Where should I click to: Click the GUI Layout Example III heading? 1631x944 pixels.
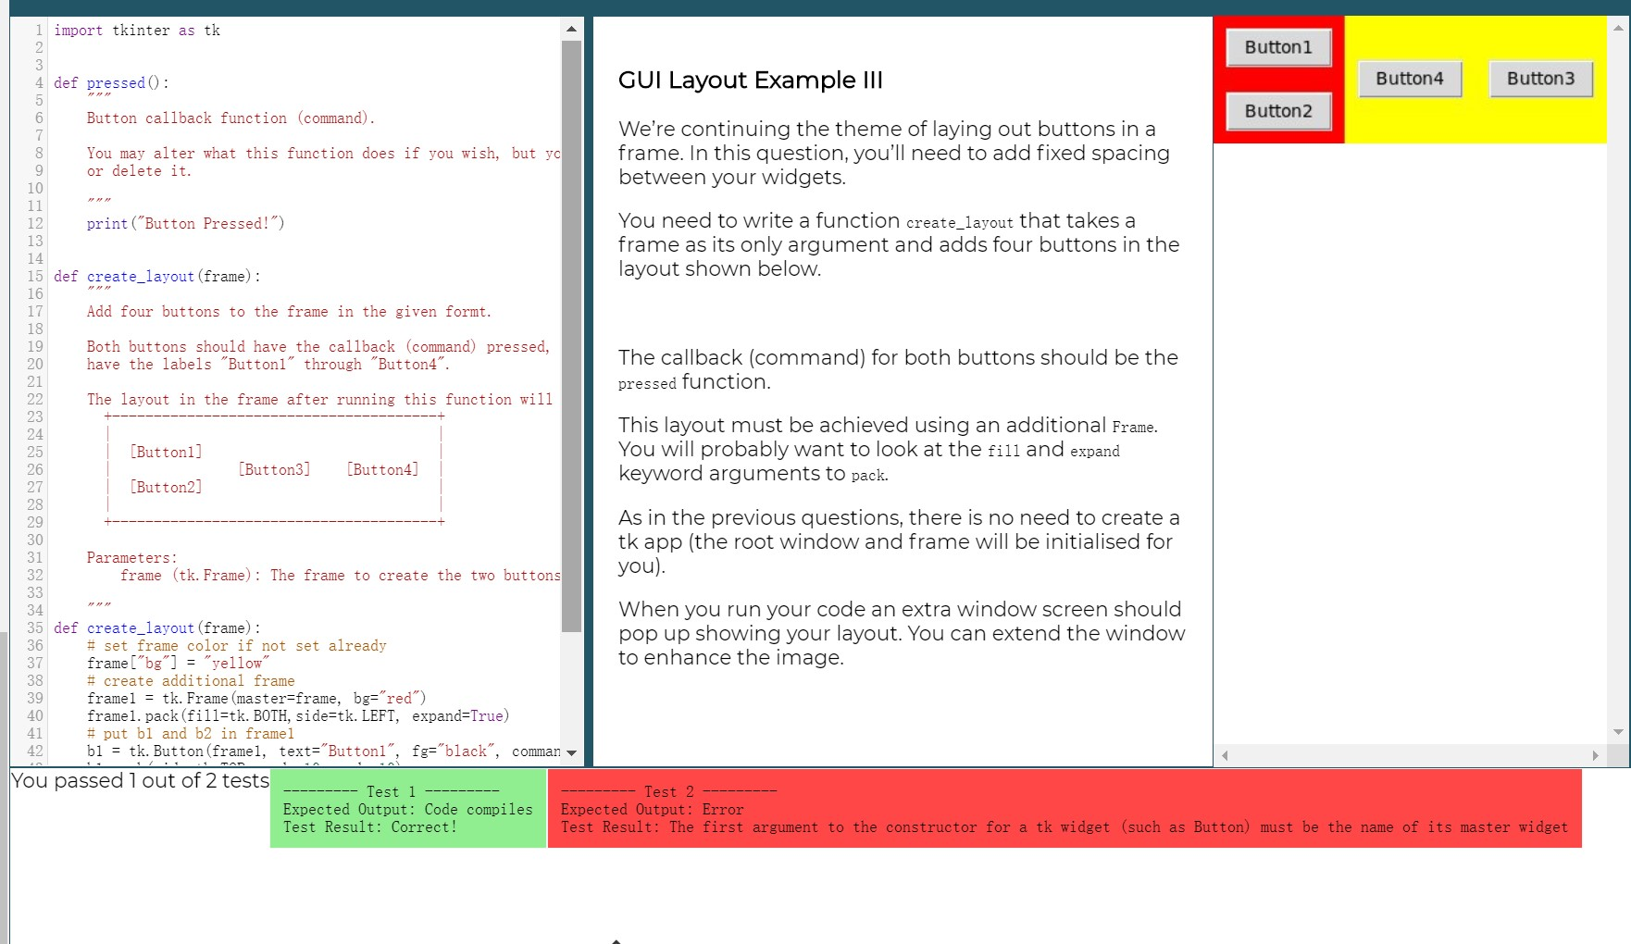coord(750,81)
